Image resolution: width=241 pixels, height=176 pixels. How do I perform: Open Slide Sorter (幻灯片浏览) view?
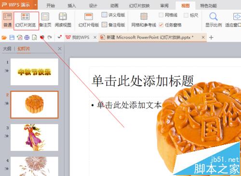click(26, 21)
